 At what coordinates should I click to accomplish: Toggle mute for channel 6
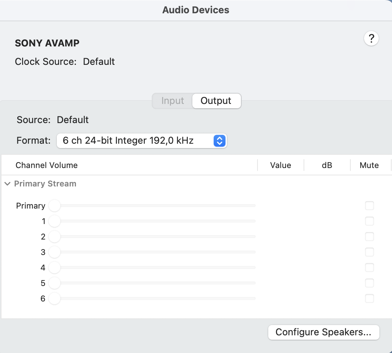(x=369, y=298)
